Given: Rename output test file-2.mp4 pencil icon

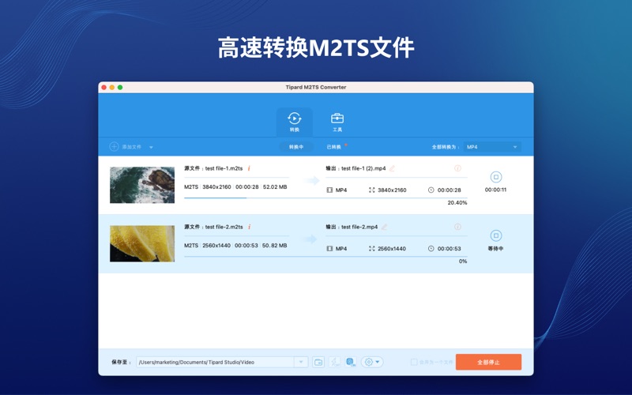Looking at the screenshot, I should point(384,227).
